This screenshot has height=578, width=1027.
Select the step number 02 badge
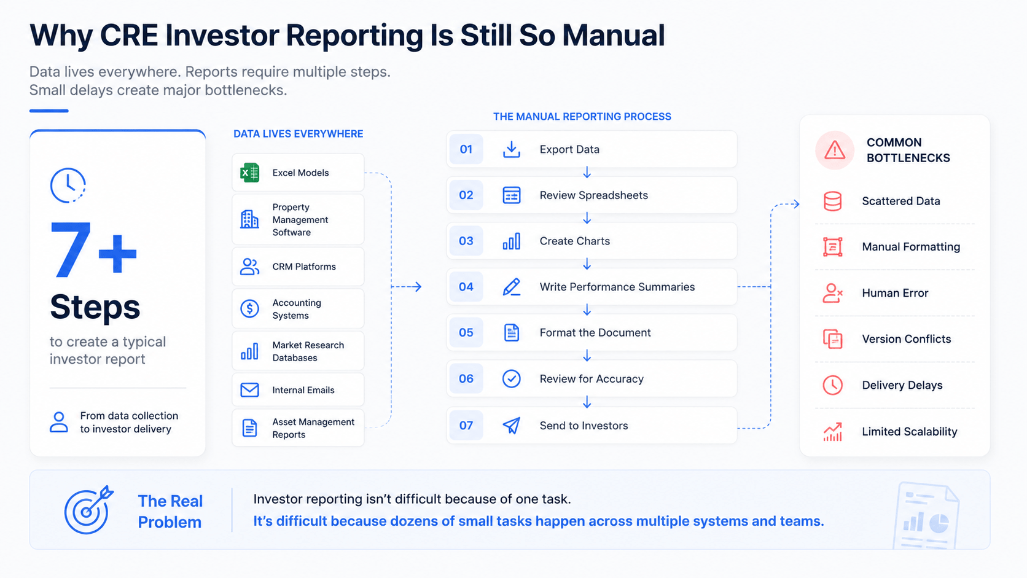point(466,195)
